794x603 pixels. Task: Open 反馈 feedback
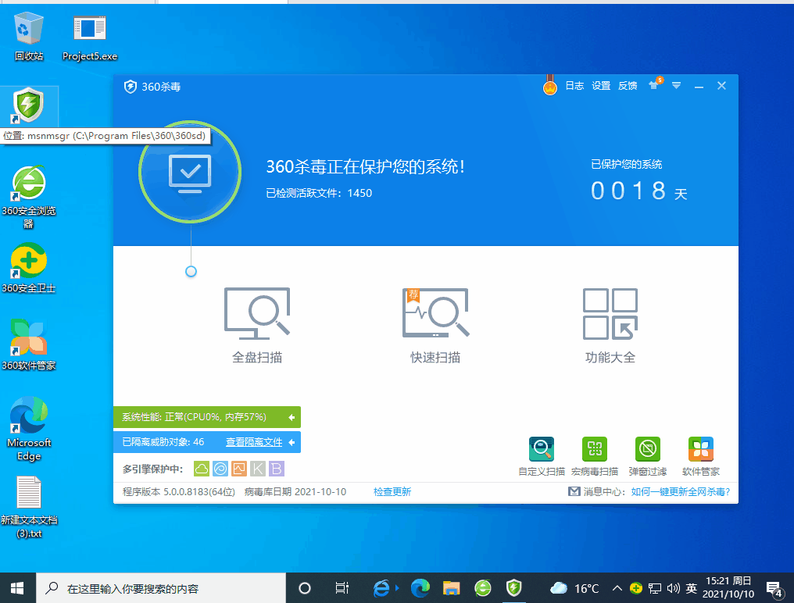coord(628,86)
